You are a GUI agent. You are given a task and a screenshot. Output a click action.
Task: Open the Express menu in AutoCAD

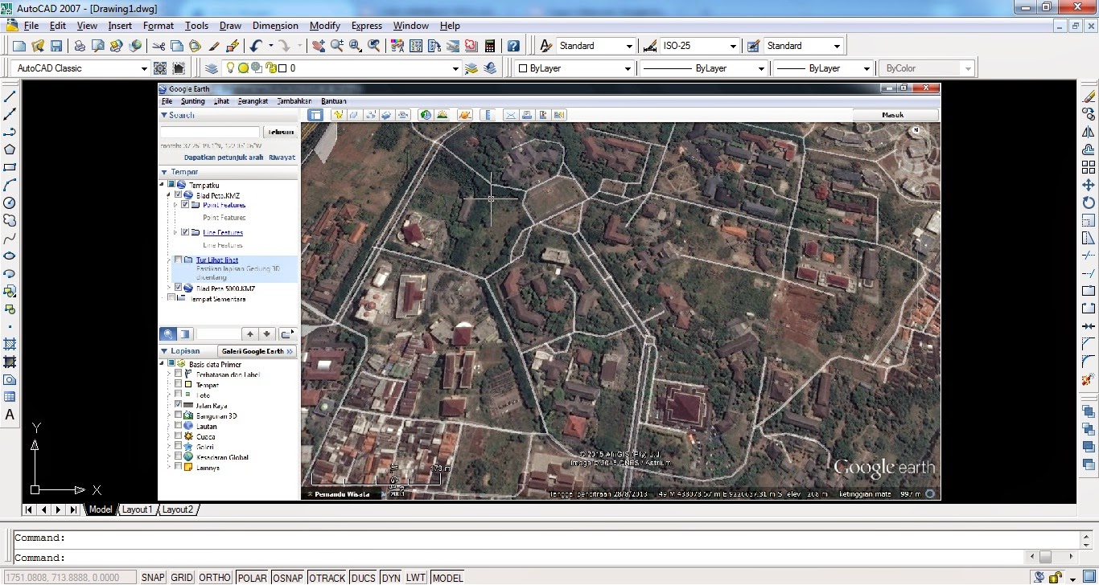pyautogui.click(x=367, y=26)
